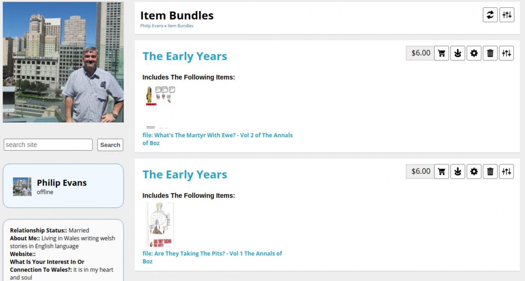Open the first The Early Years title link

pyautogui.click(x=185, y=57)
